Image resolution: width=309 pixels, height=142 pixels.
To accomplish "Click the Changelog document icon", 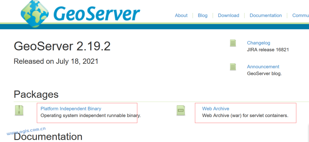I will pos(233,43).
